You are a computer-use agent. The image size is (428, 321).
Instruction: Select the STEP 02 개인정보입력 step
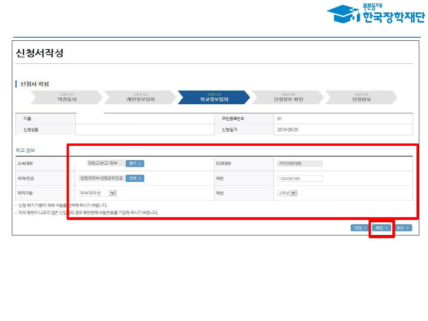tap(140, 97)
